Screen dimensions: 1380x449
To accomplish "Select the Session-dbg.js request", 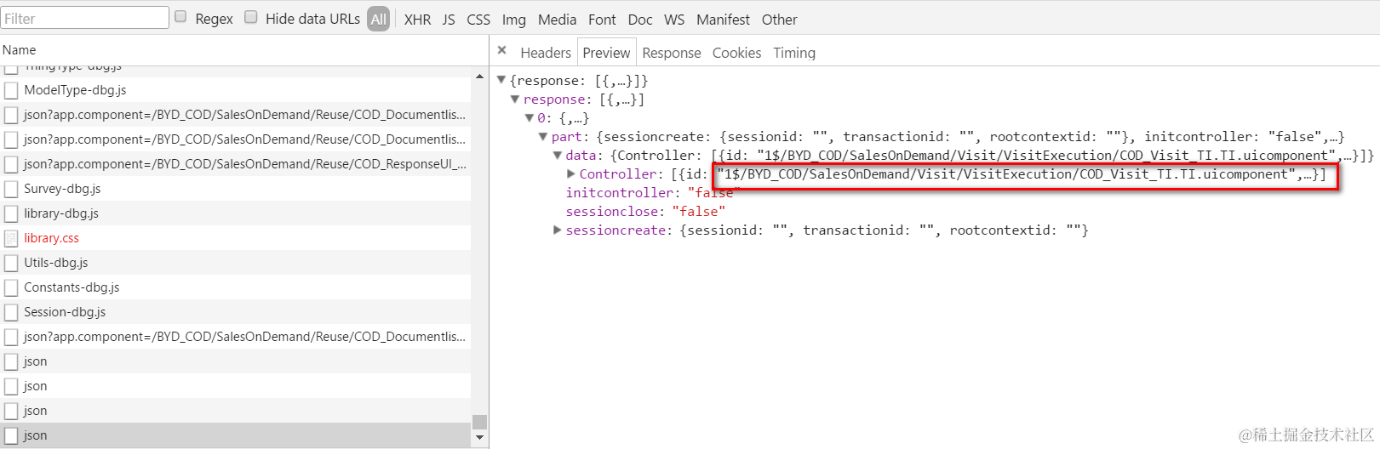I will click(235, 312).
